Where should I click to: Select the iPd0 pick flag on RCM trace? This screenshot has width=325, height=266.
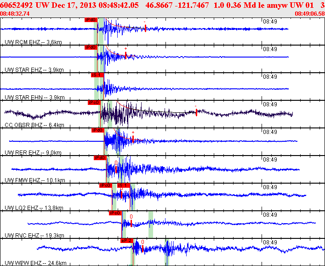pos(91,20)
